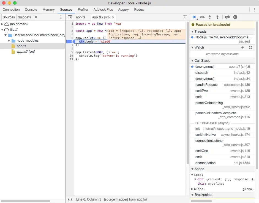Screen dimensions: 259x203
Task: Toggle breakpoint on line 9 gutter
Action: pos(72,52)
